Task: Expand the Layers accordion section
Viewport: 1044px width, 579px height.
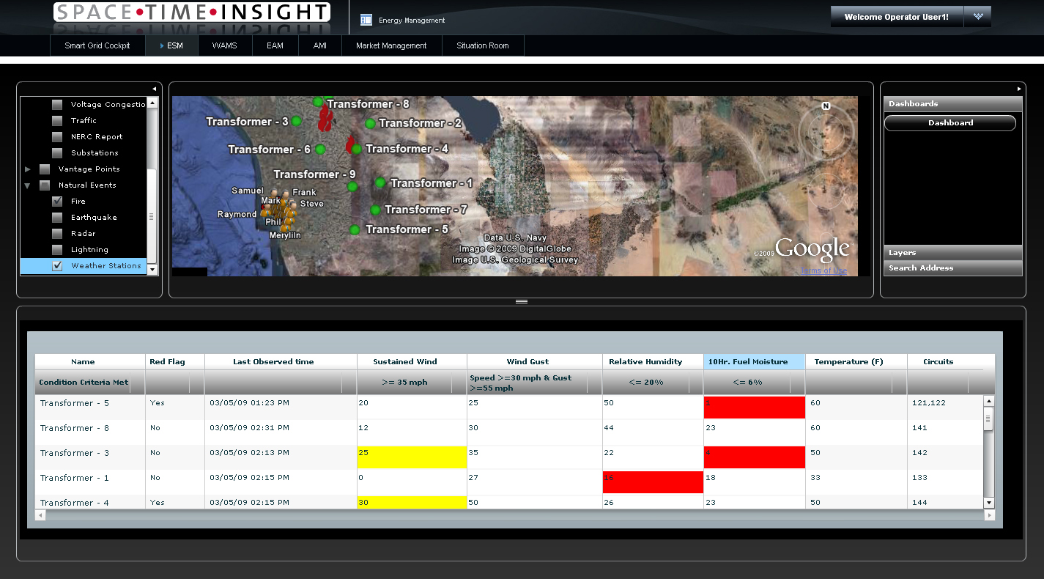Action: point(952,253)
